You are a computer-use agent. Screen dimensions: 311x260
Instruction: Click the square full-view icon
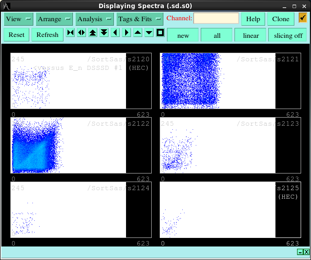click(160, 33)
